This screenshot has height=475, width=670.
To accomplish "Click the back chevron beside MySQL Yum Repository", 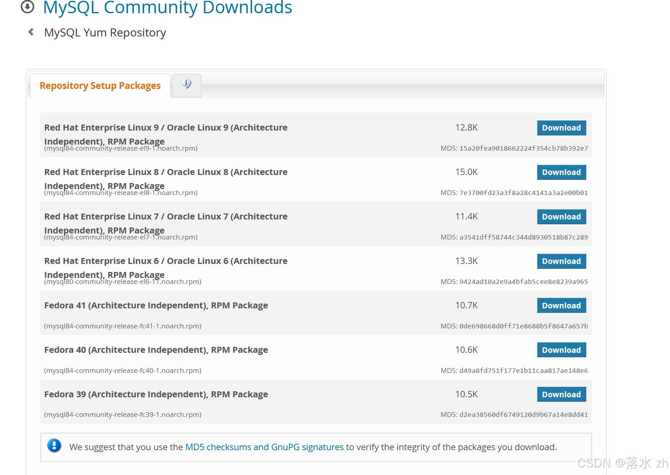I will (31, 32).
